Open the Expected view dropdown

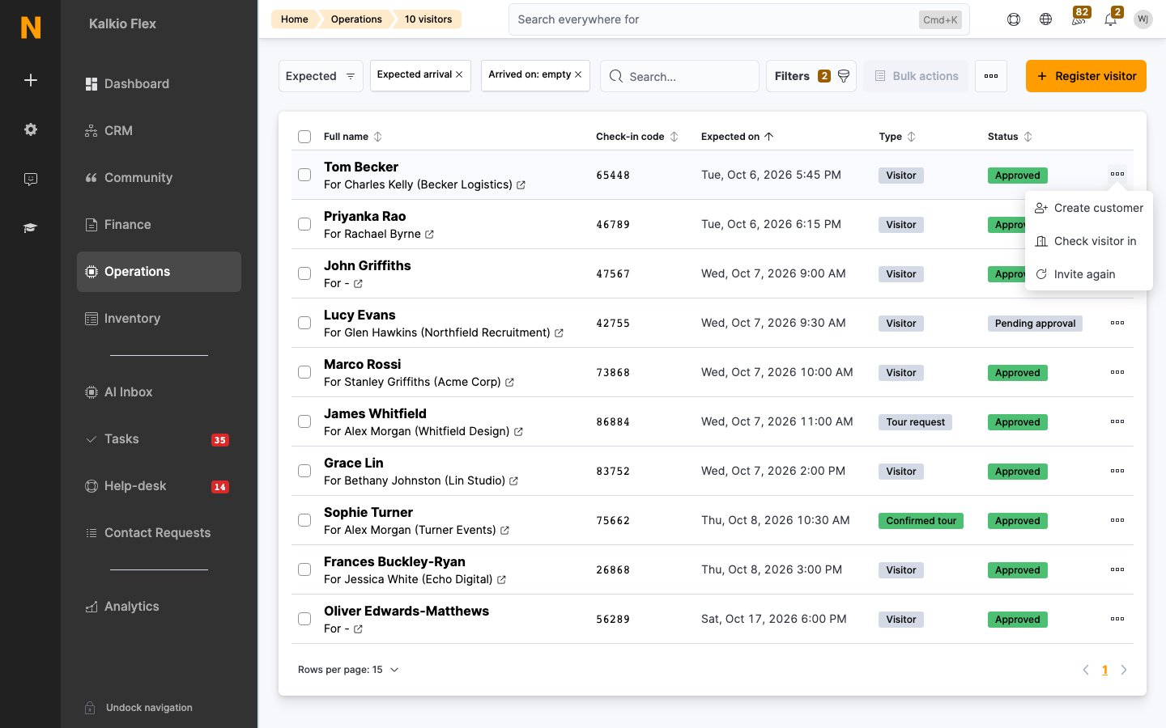tap(321, 76)
